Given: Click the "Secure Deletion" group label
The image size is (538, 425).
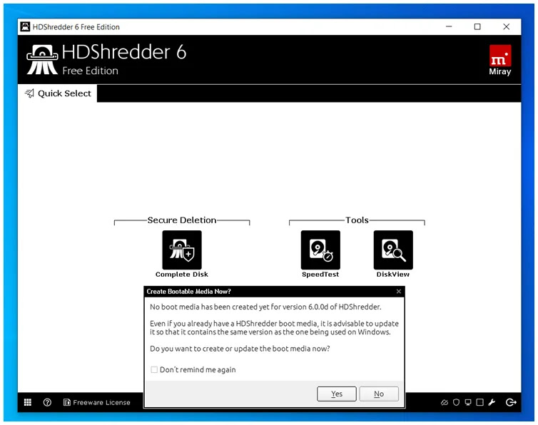Looking at the screenshot, I should point(182,220).
